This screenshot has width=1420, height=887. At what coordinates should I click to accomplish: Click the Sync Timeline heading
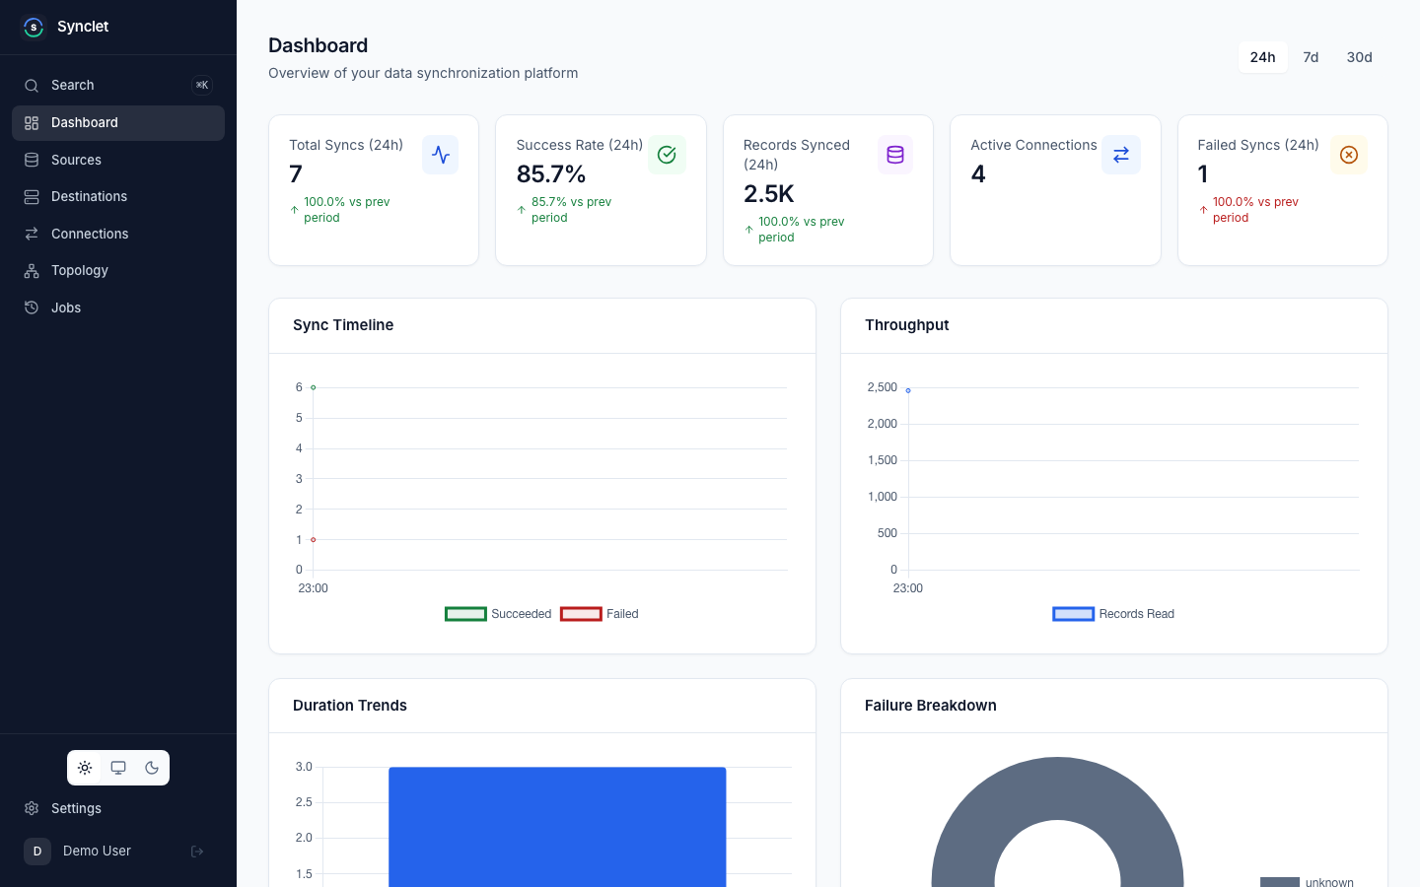click(343, 325)
